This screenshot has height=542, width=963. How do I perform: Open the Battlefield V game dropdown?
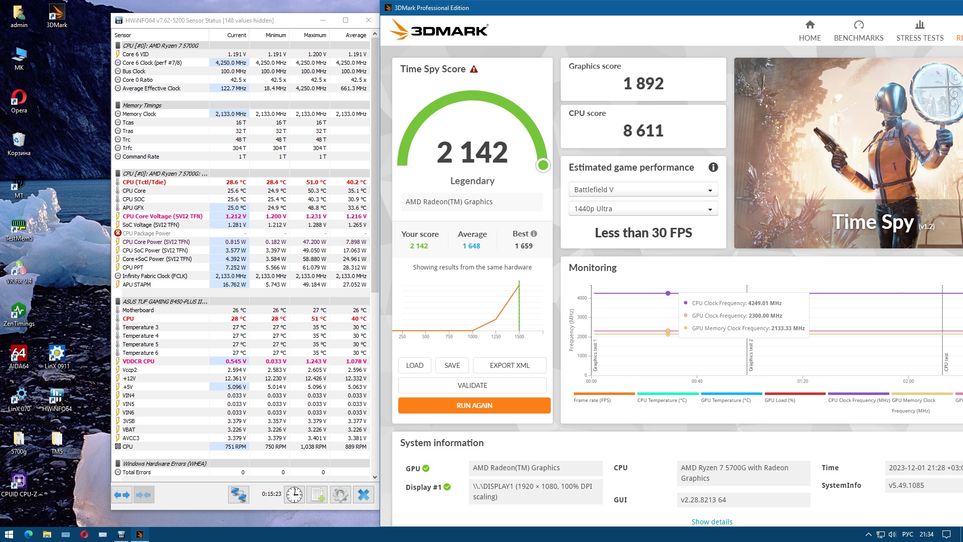point(643,190)
